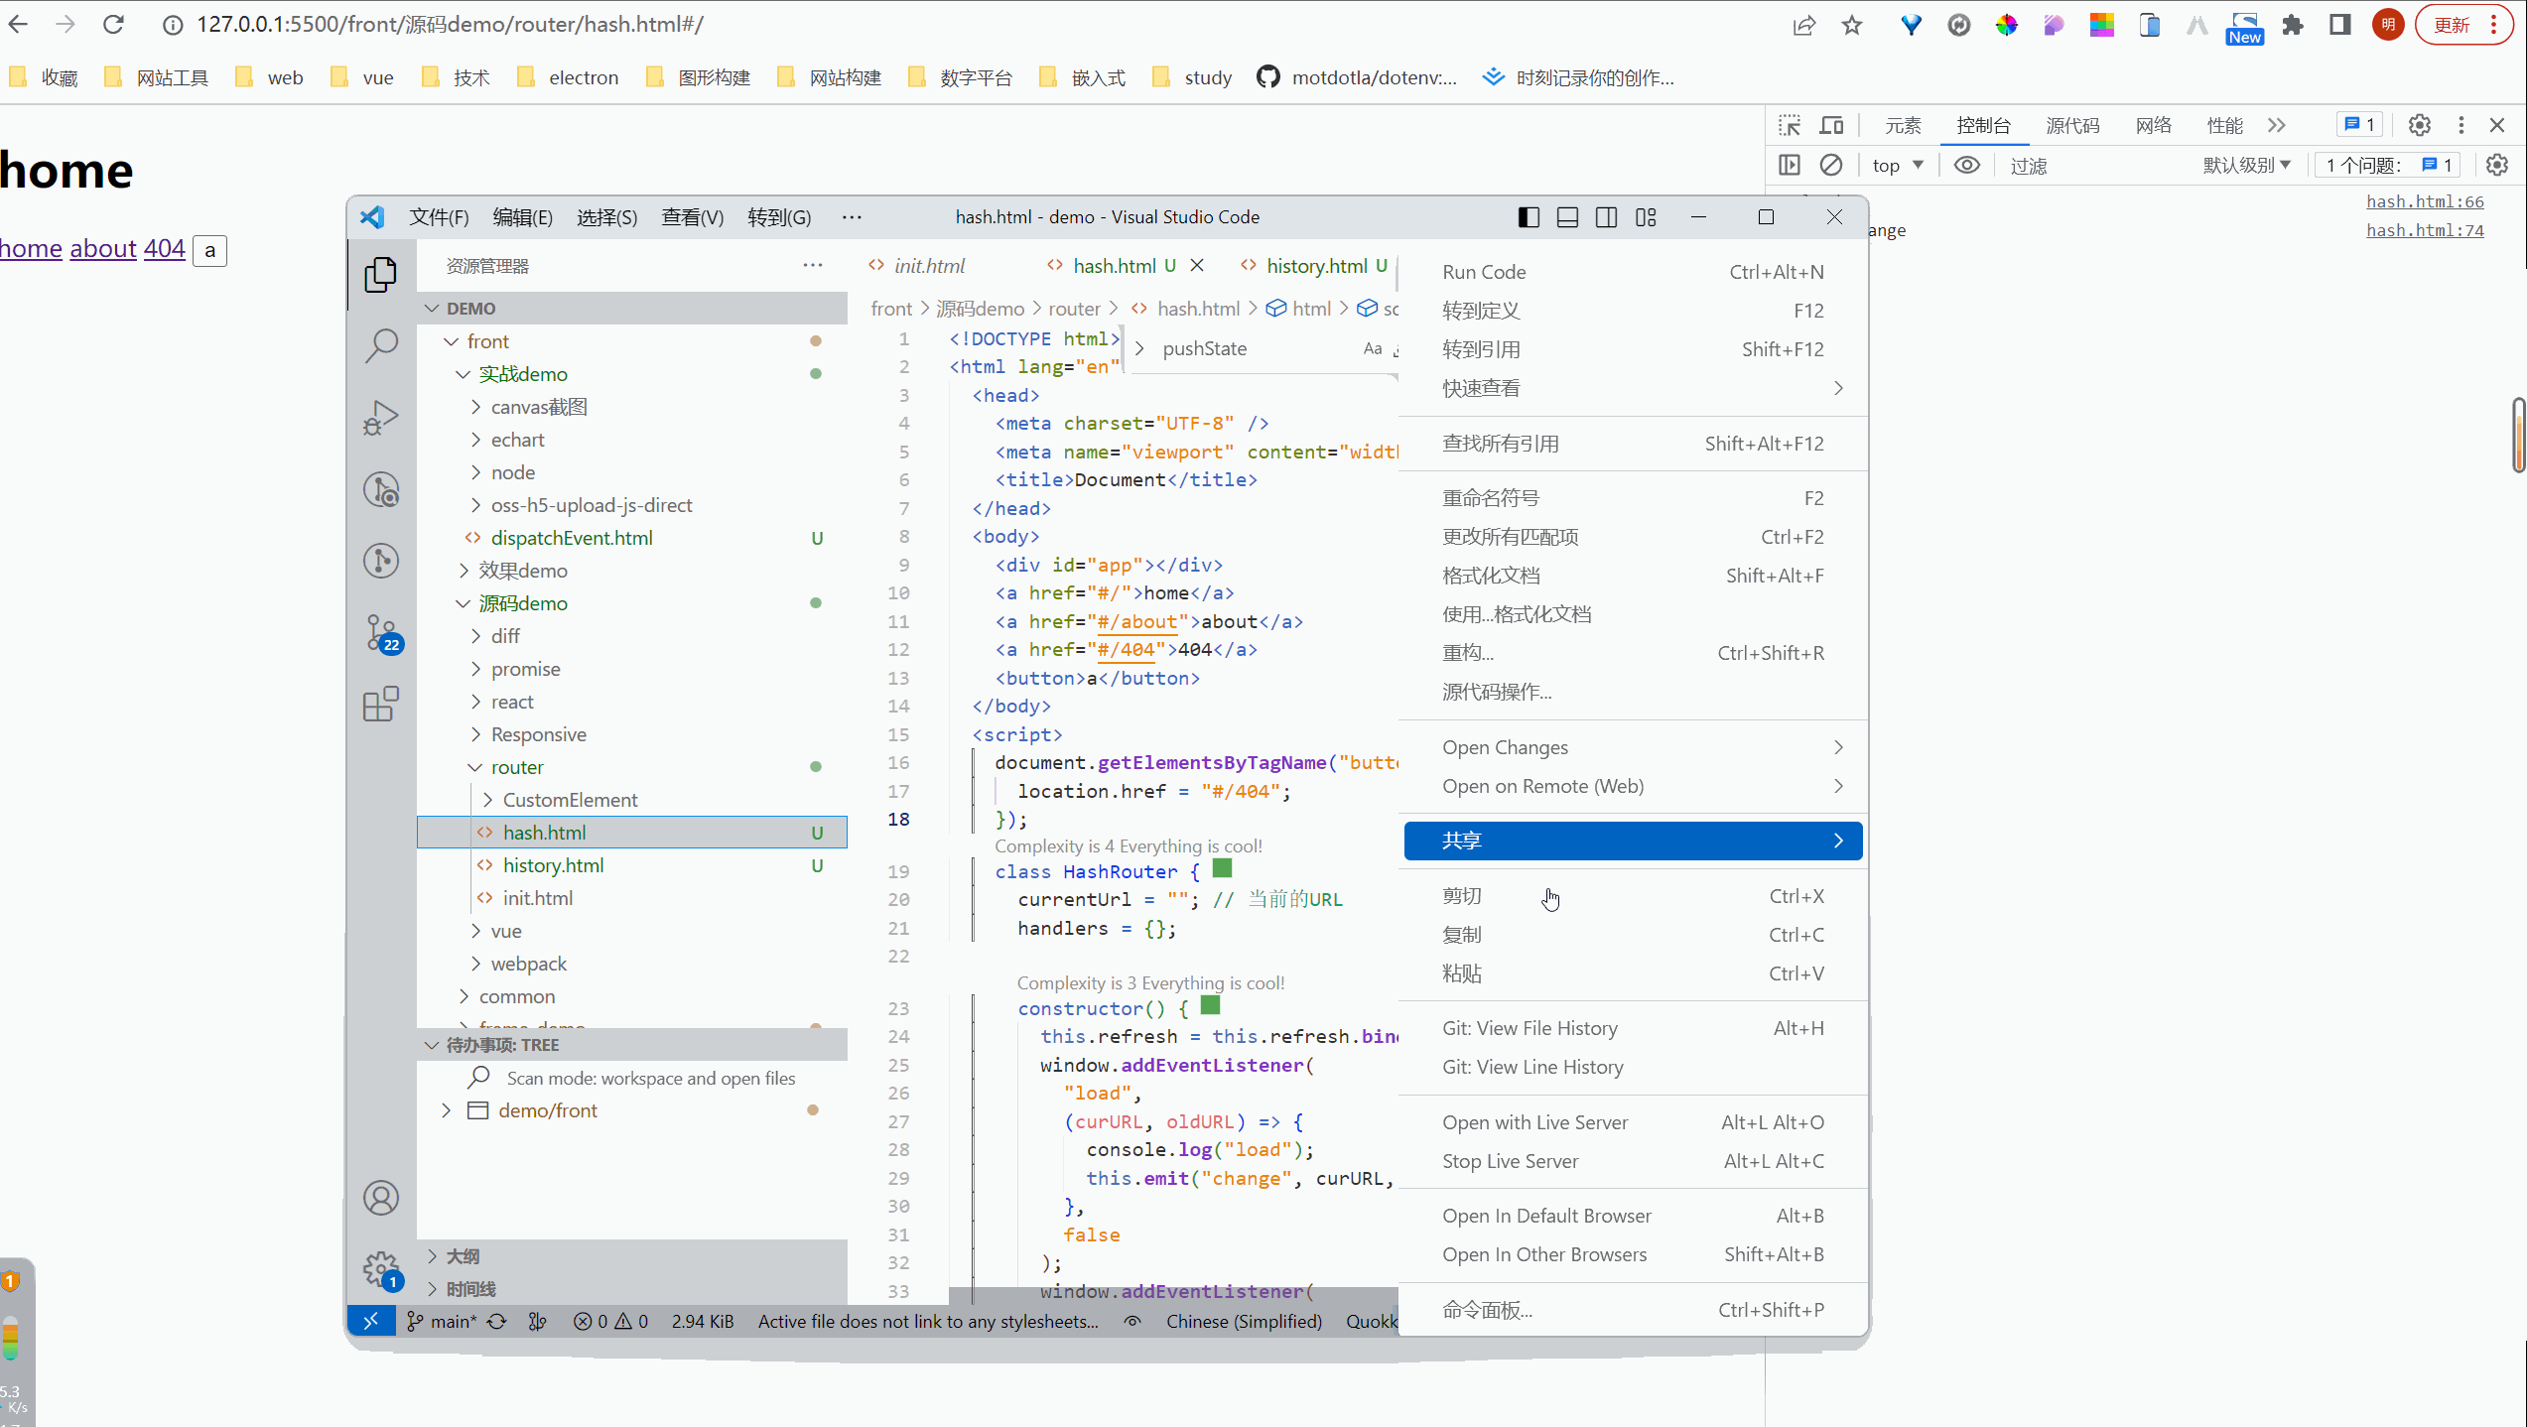Toggle bottom panel layout icon in title bar
This screenshot has height=1427, width=2527.
coord(1567,217)
